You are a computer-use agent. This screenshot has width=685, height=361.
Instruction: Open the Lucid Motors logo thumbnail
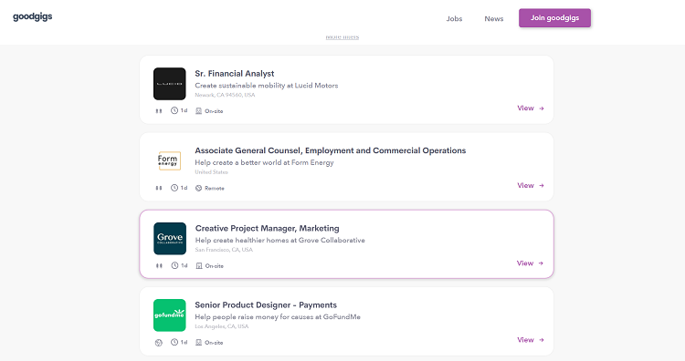[x=170, y=84]
